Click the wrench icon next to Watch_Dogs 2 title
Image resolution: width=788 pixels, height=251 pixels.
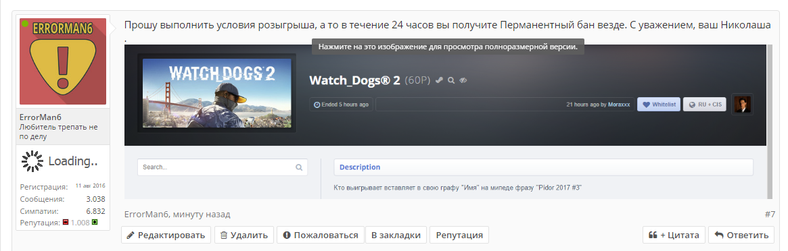(439, 80)
